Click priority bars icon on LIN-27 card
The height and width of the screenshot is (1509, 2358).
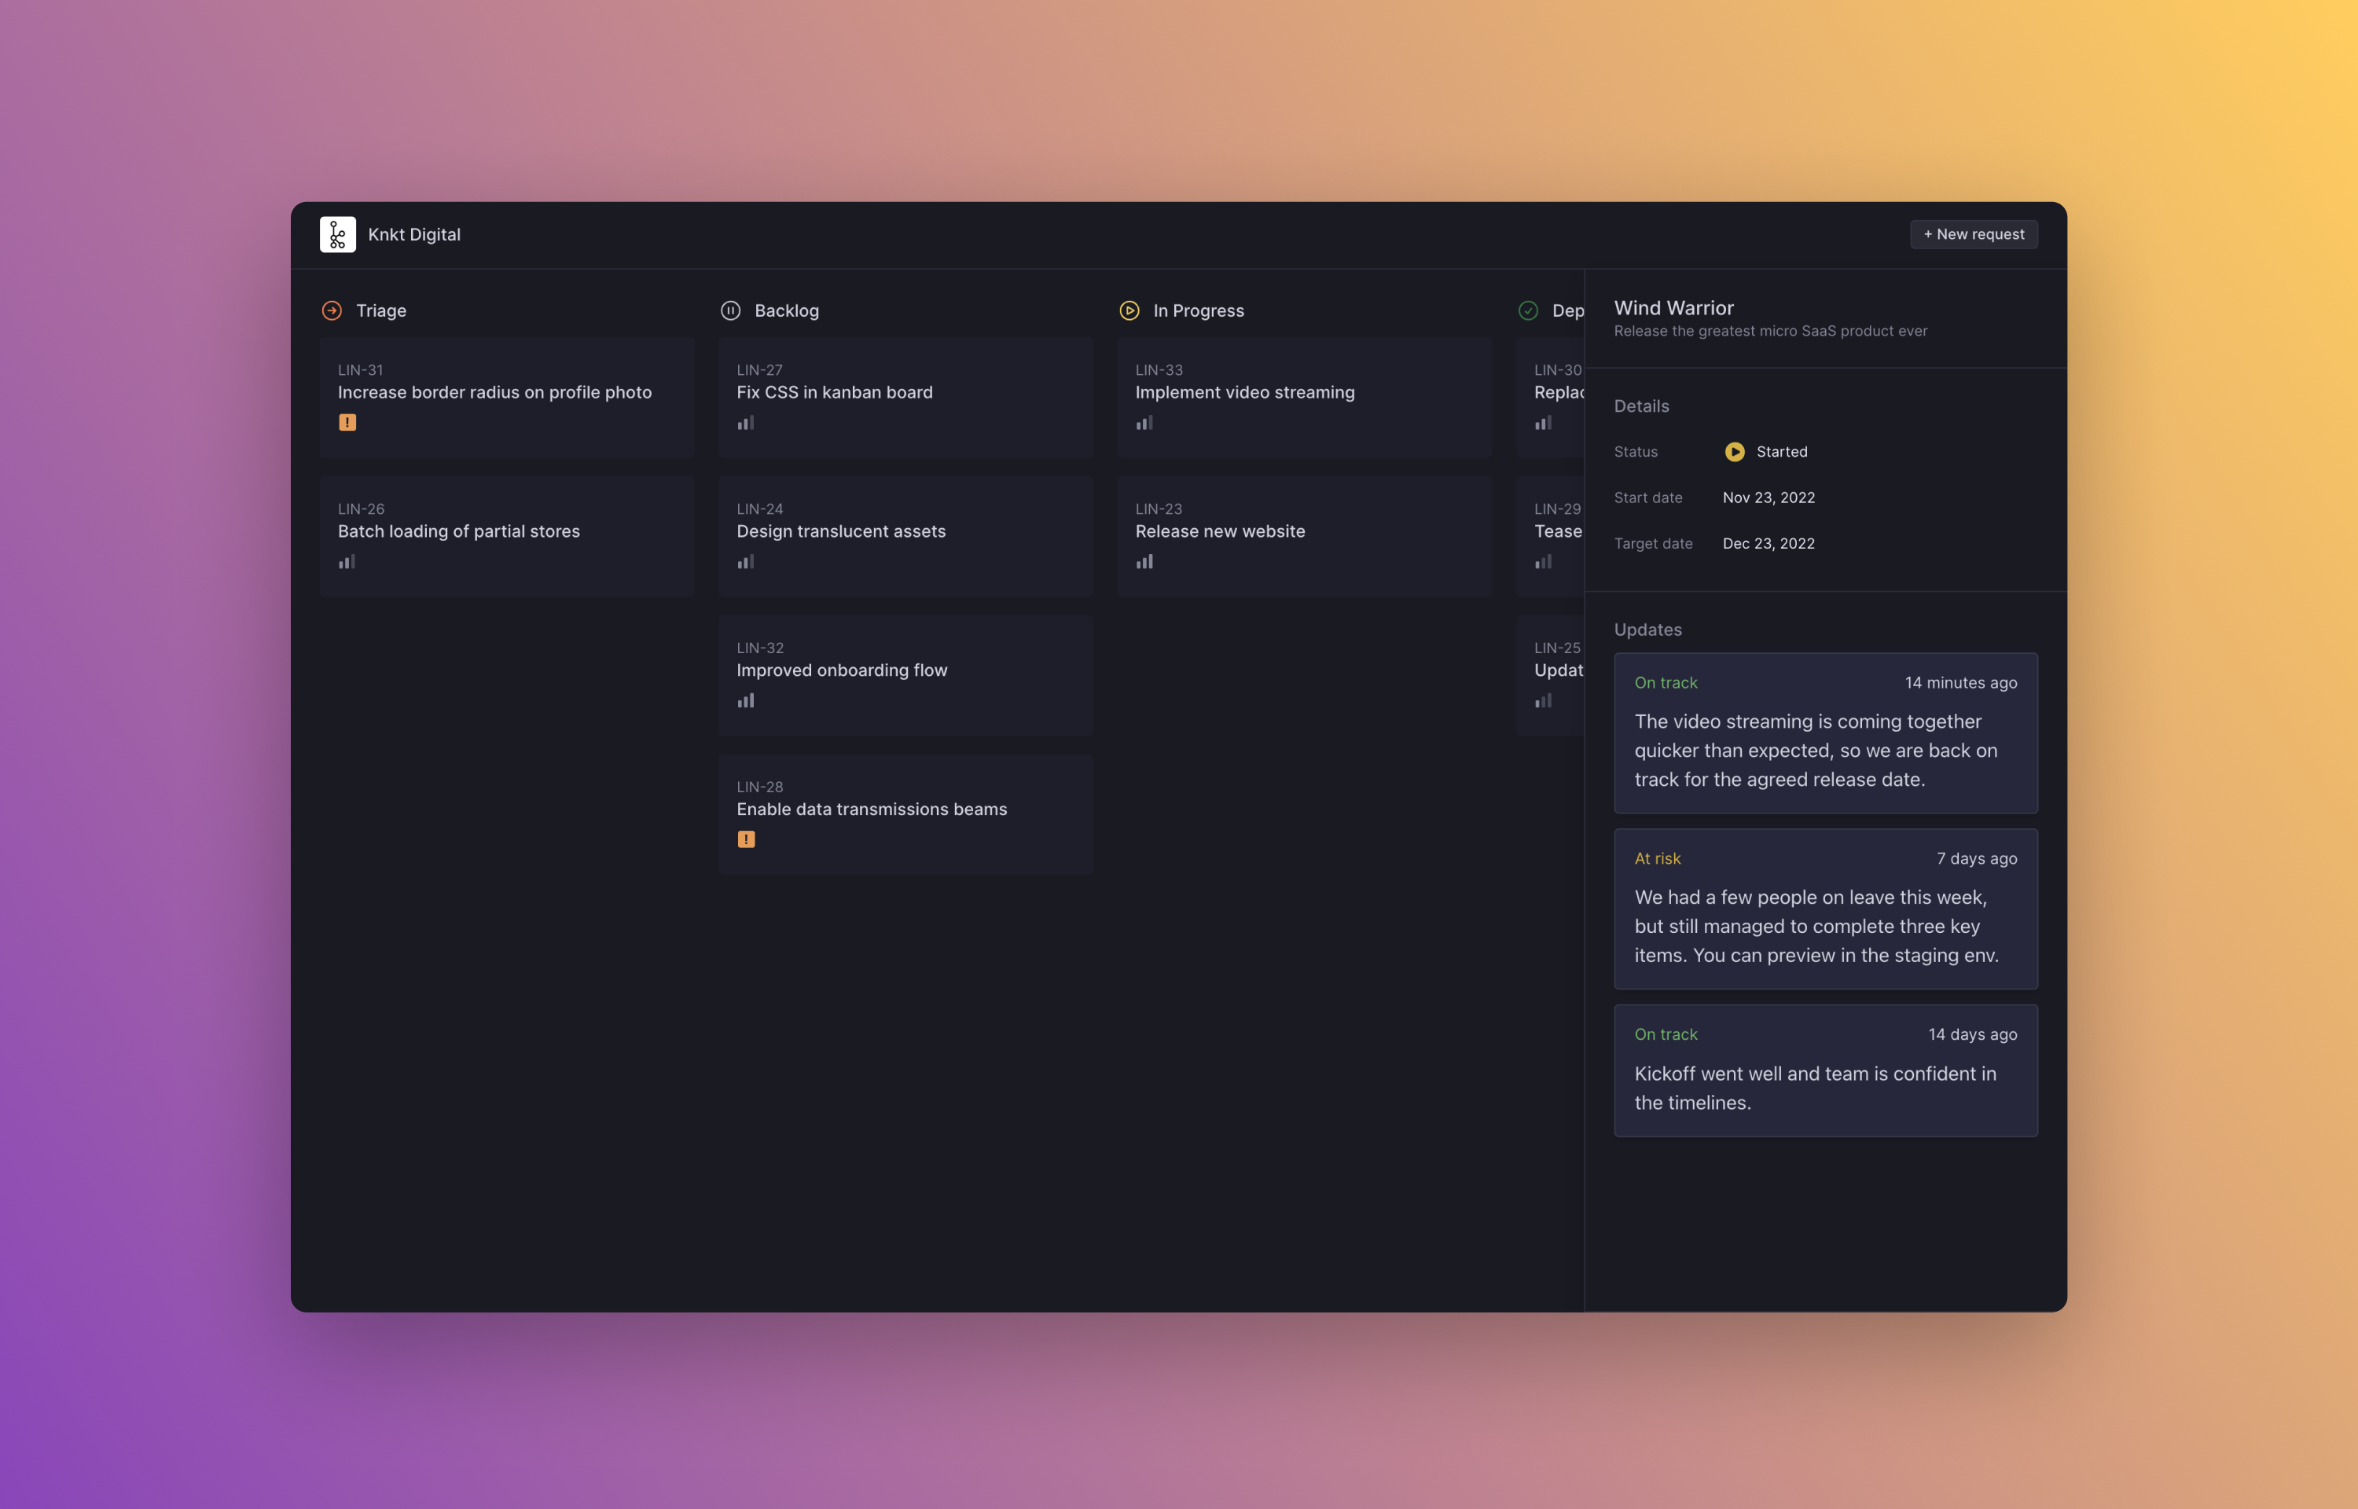pos(745,424)
